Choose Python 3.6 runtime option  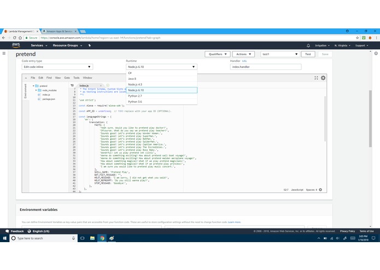pyautogui.click(x=161, y=102)
